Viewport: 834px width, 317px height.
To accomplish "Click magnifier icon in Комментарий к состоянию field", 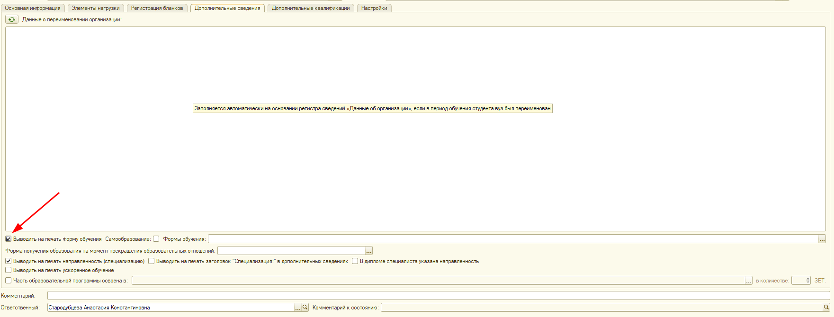I will 826,308.
